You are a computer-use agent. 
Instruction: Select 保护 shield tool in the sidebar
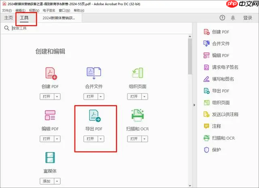pyautogui.click(x=212, y=150)
